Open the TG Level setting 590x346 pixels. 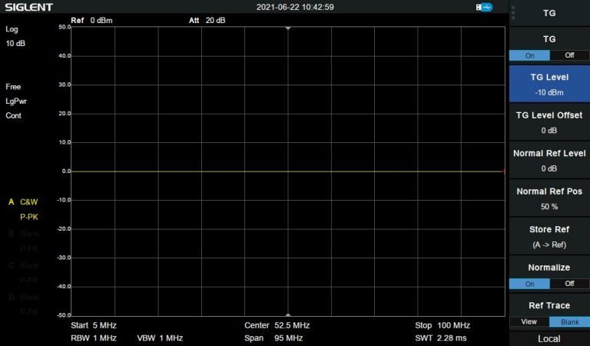(x=549, y=85)
